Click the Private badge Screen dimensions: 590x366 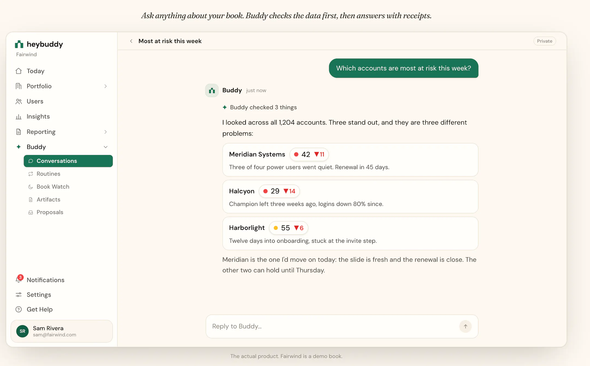pyautogui.click(x=544, y=41)
